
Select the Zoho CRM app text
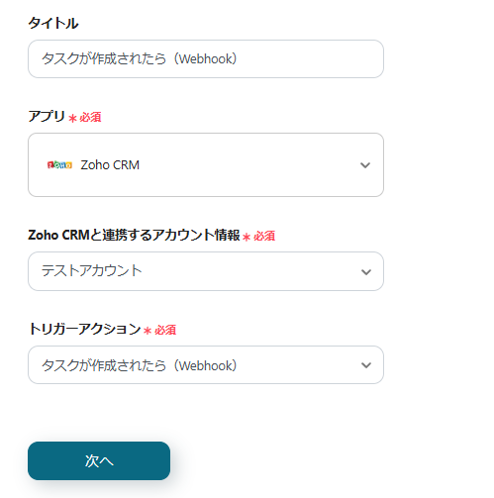coord(110,164)
